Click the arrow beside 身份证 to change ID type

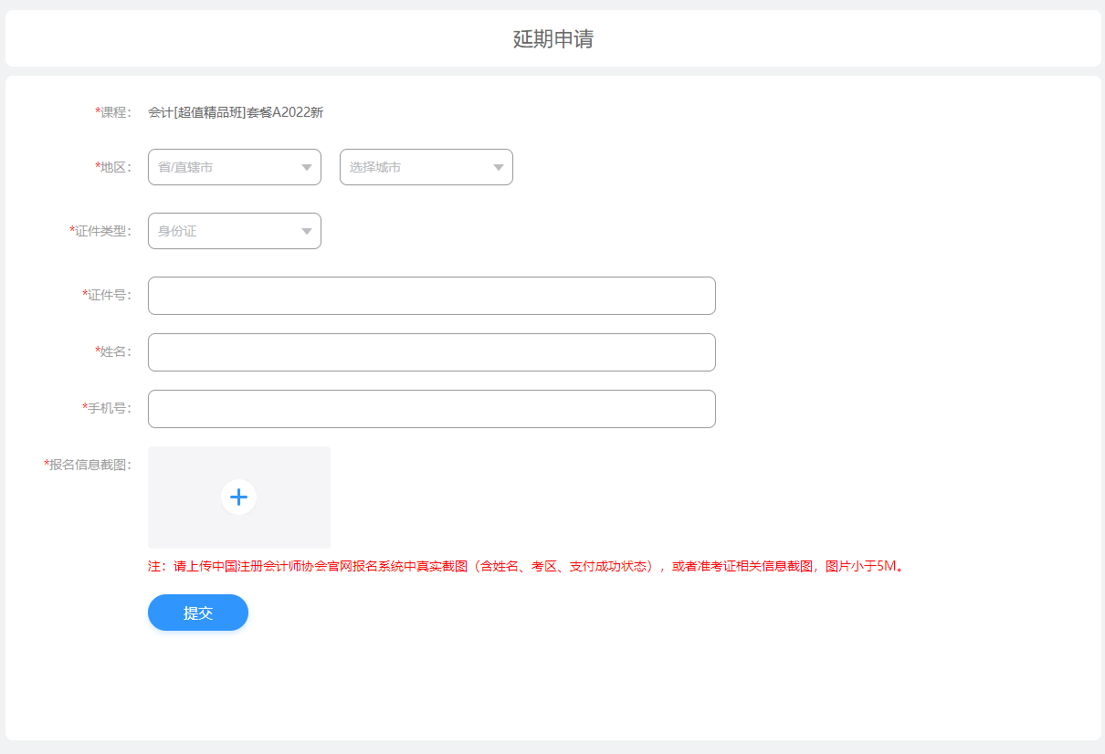tap(308, 231)
